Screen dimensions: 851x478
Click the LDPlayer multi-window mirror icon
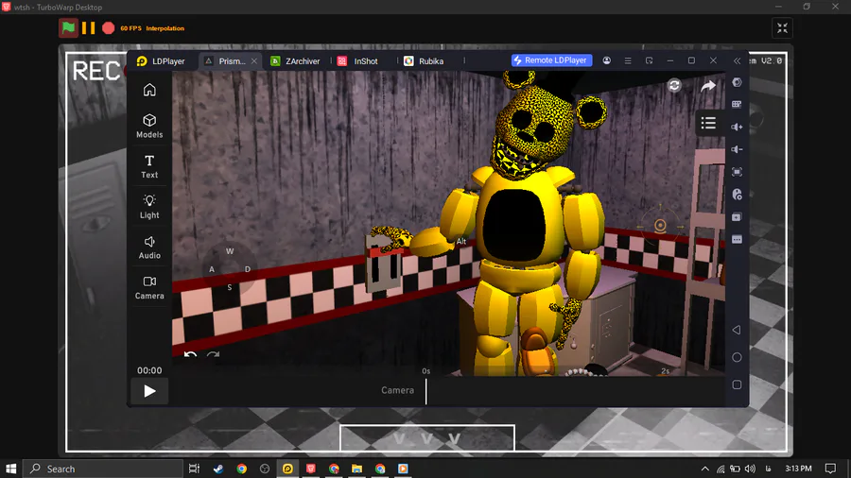coord(649,60)
